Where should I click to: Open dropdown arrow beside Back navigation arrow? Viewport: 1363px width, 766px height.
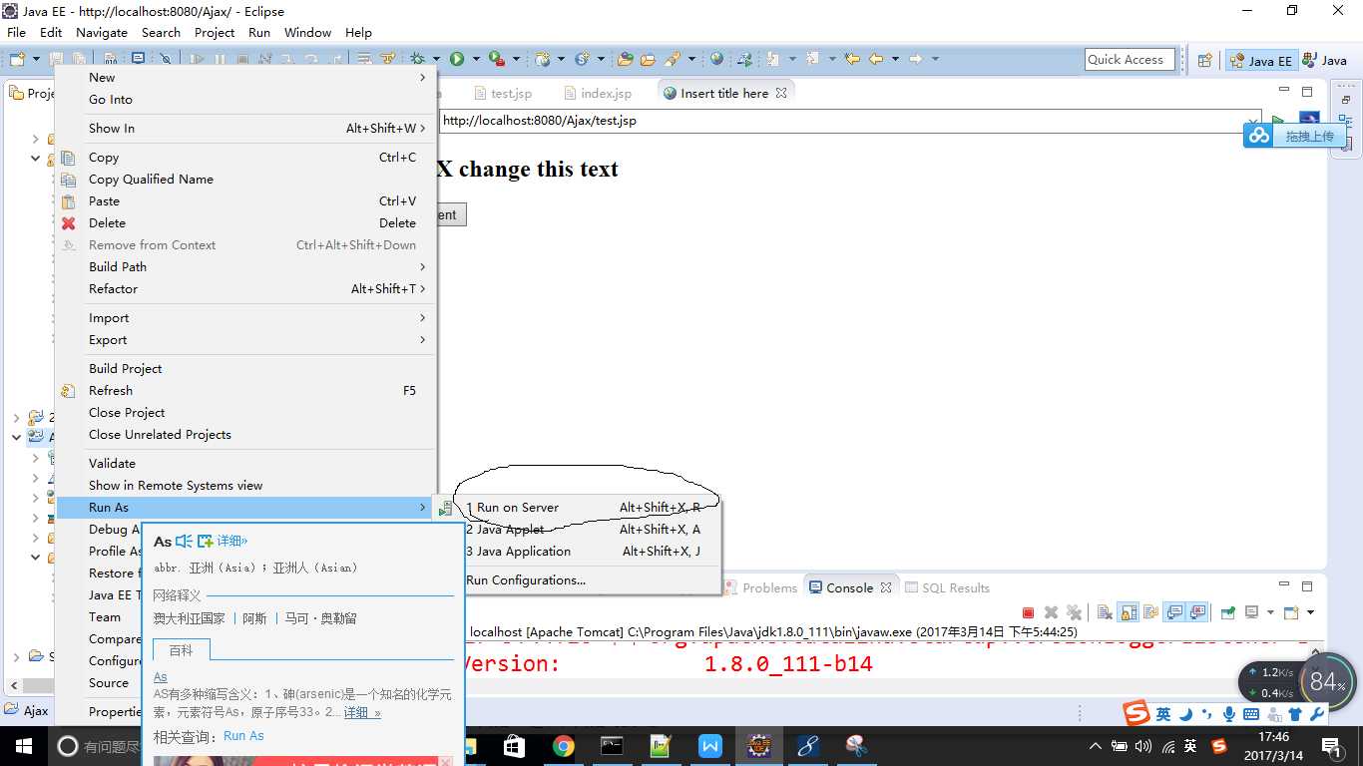894,60
